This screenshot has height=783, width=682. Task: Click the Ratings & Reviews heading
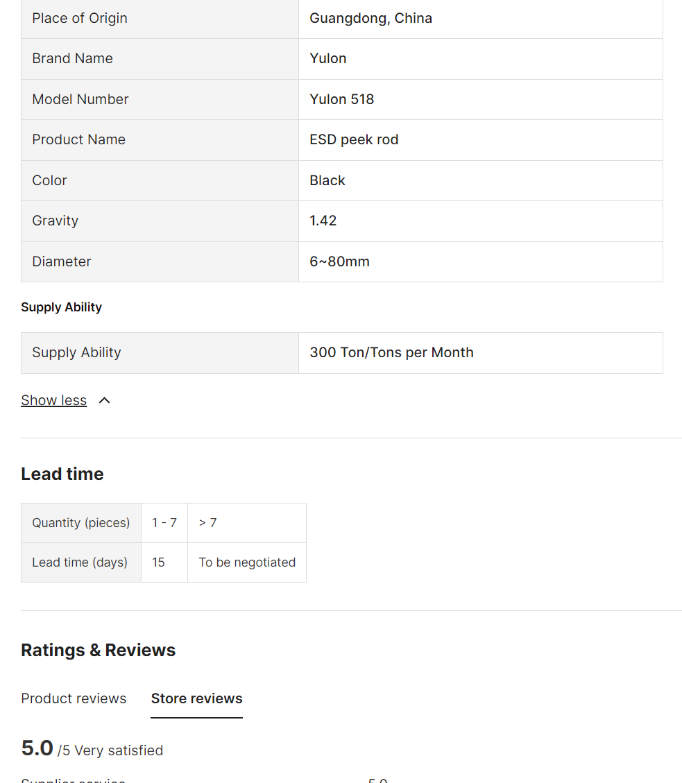click(98, 650)
